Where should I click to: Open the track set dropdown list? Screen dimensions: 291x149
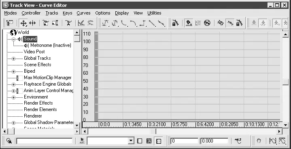[x=131, y=141]
